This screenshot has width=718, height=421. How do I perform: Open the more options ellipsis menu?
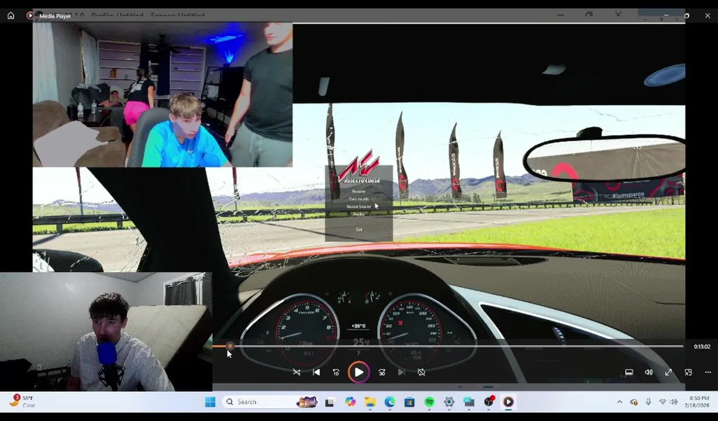click(708, 372)
